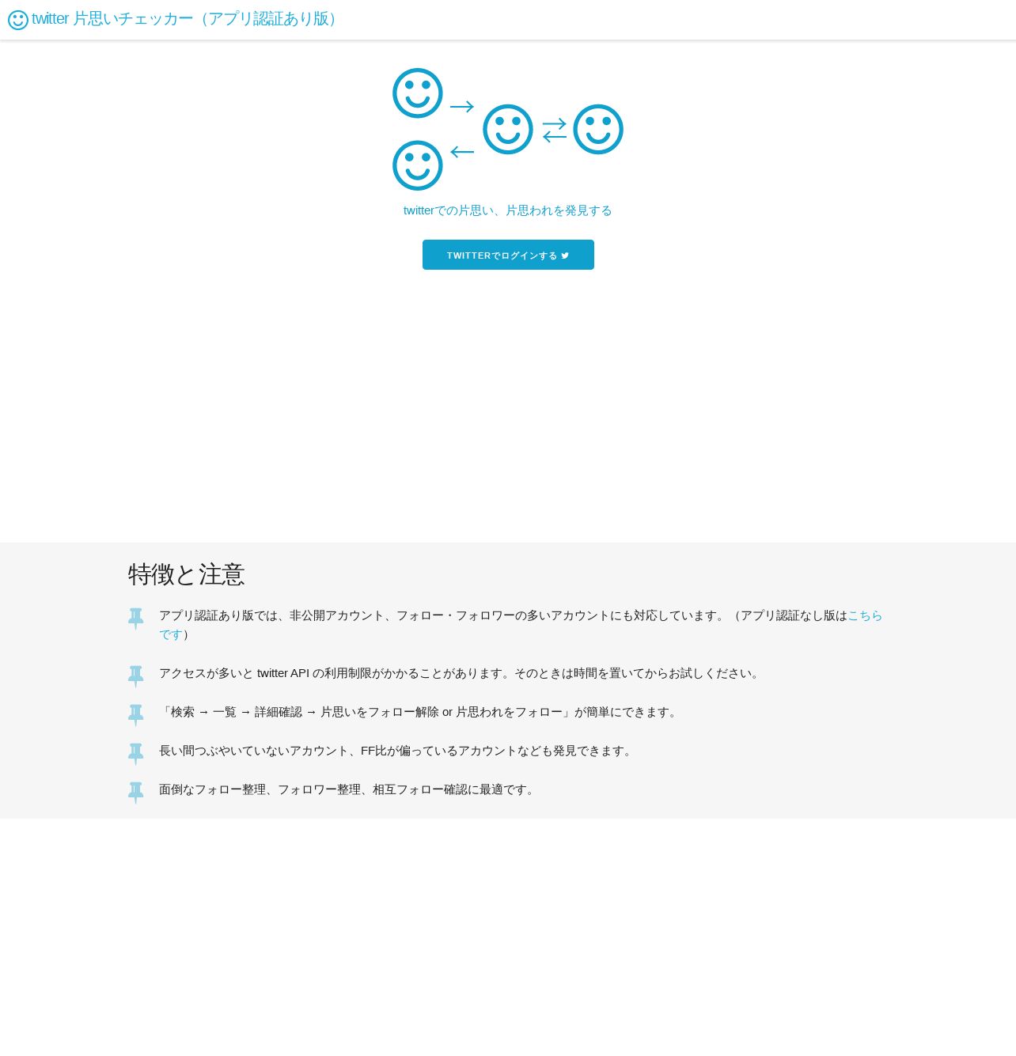This screenshot has height=1056, width=1016.
Task: Click the text 「検索 → 一覧 → 詳細確認
Action: pos(419,712)
